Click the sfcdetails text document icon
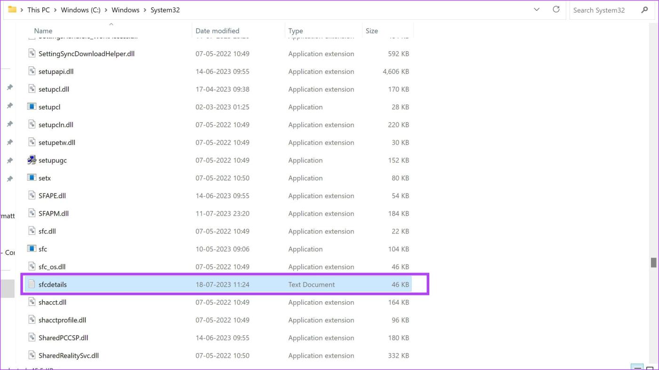This screenshot has height=370, width=659. click(32, 284)
